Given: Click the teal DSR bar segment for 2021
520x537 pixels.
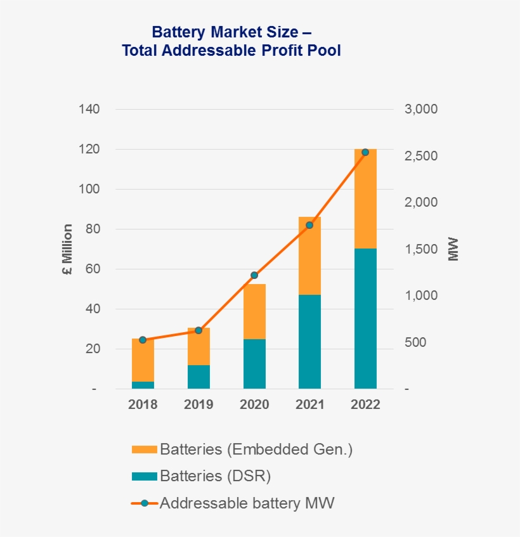Looking at the screenshot, I should [x=309, y=341].
